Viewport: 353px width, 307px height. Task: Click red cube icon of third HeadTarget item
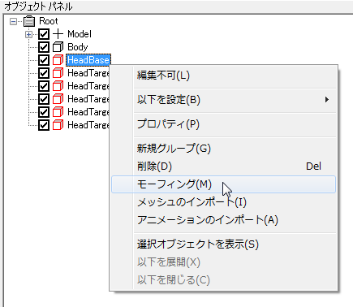(x=58, y=99)
